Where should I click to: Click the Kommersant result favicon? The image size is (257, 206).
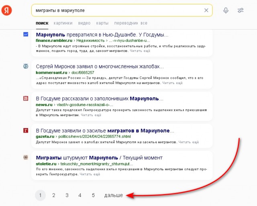coord(26,66)
